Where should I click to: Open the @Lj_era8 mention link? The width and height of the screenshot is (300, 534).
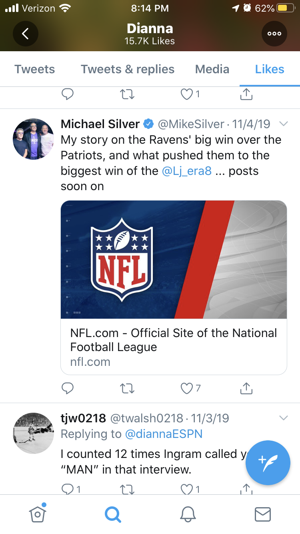click(x=187, y=171)
